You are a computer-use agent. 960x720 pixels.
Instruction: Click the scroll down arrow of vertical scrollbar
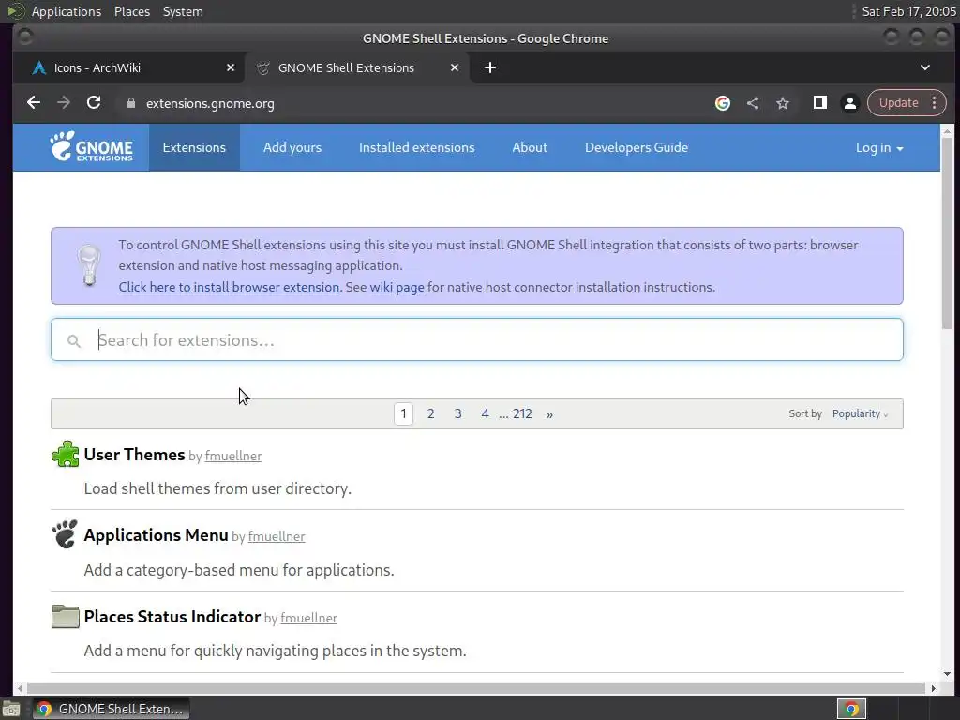(947, 674)
